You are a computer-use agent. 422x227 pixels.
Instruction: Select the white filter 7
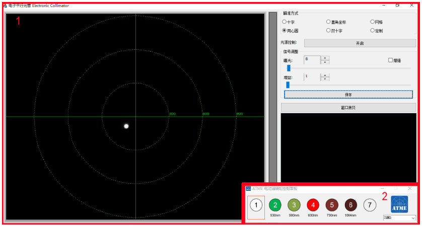click(x=370, y=205)
